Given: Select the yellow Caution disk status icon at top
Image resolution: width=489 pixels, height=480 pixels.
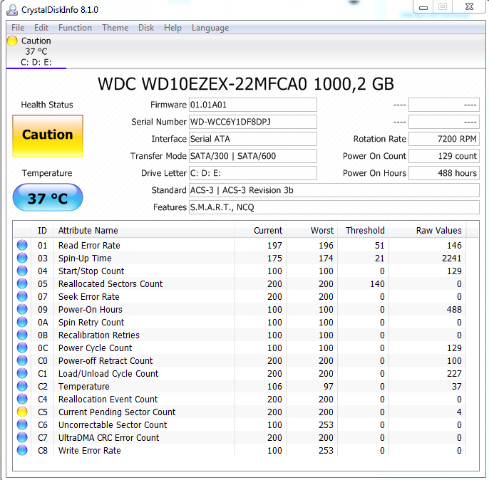Looking at the screenshot, I should [12, 41].
